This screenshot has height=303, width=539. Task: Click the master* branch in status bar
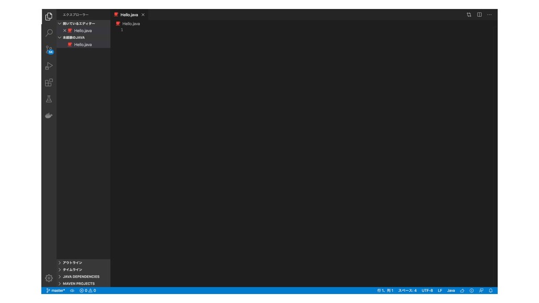pos(55,290)
